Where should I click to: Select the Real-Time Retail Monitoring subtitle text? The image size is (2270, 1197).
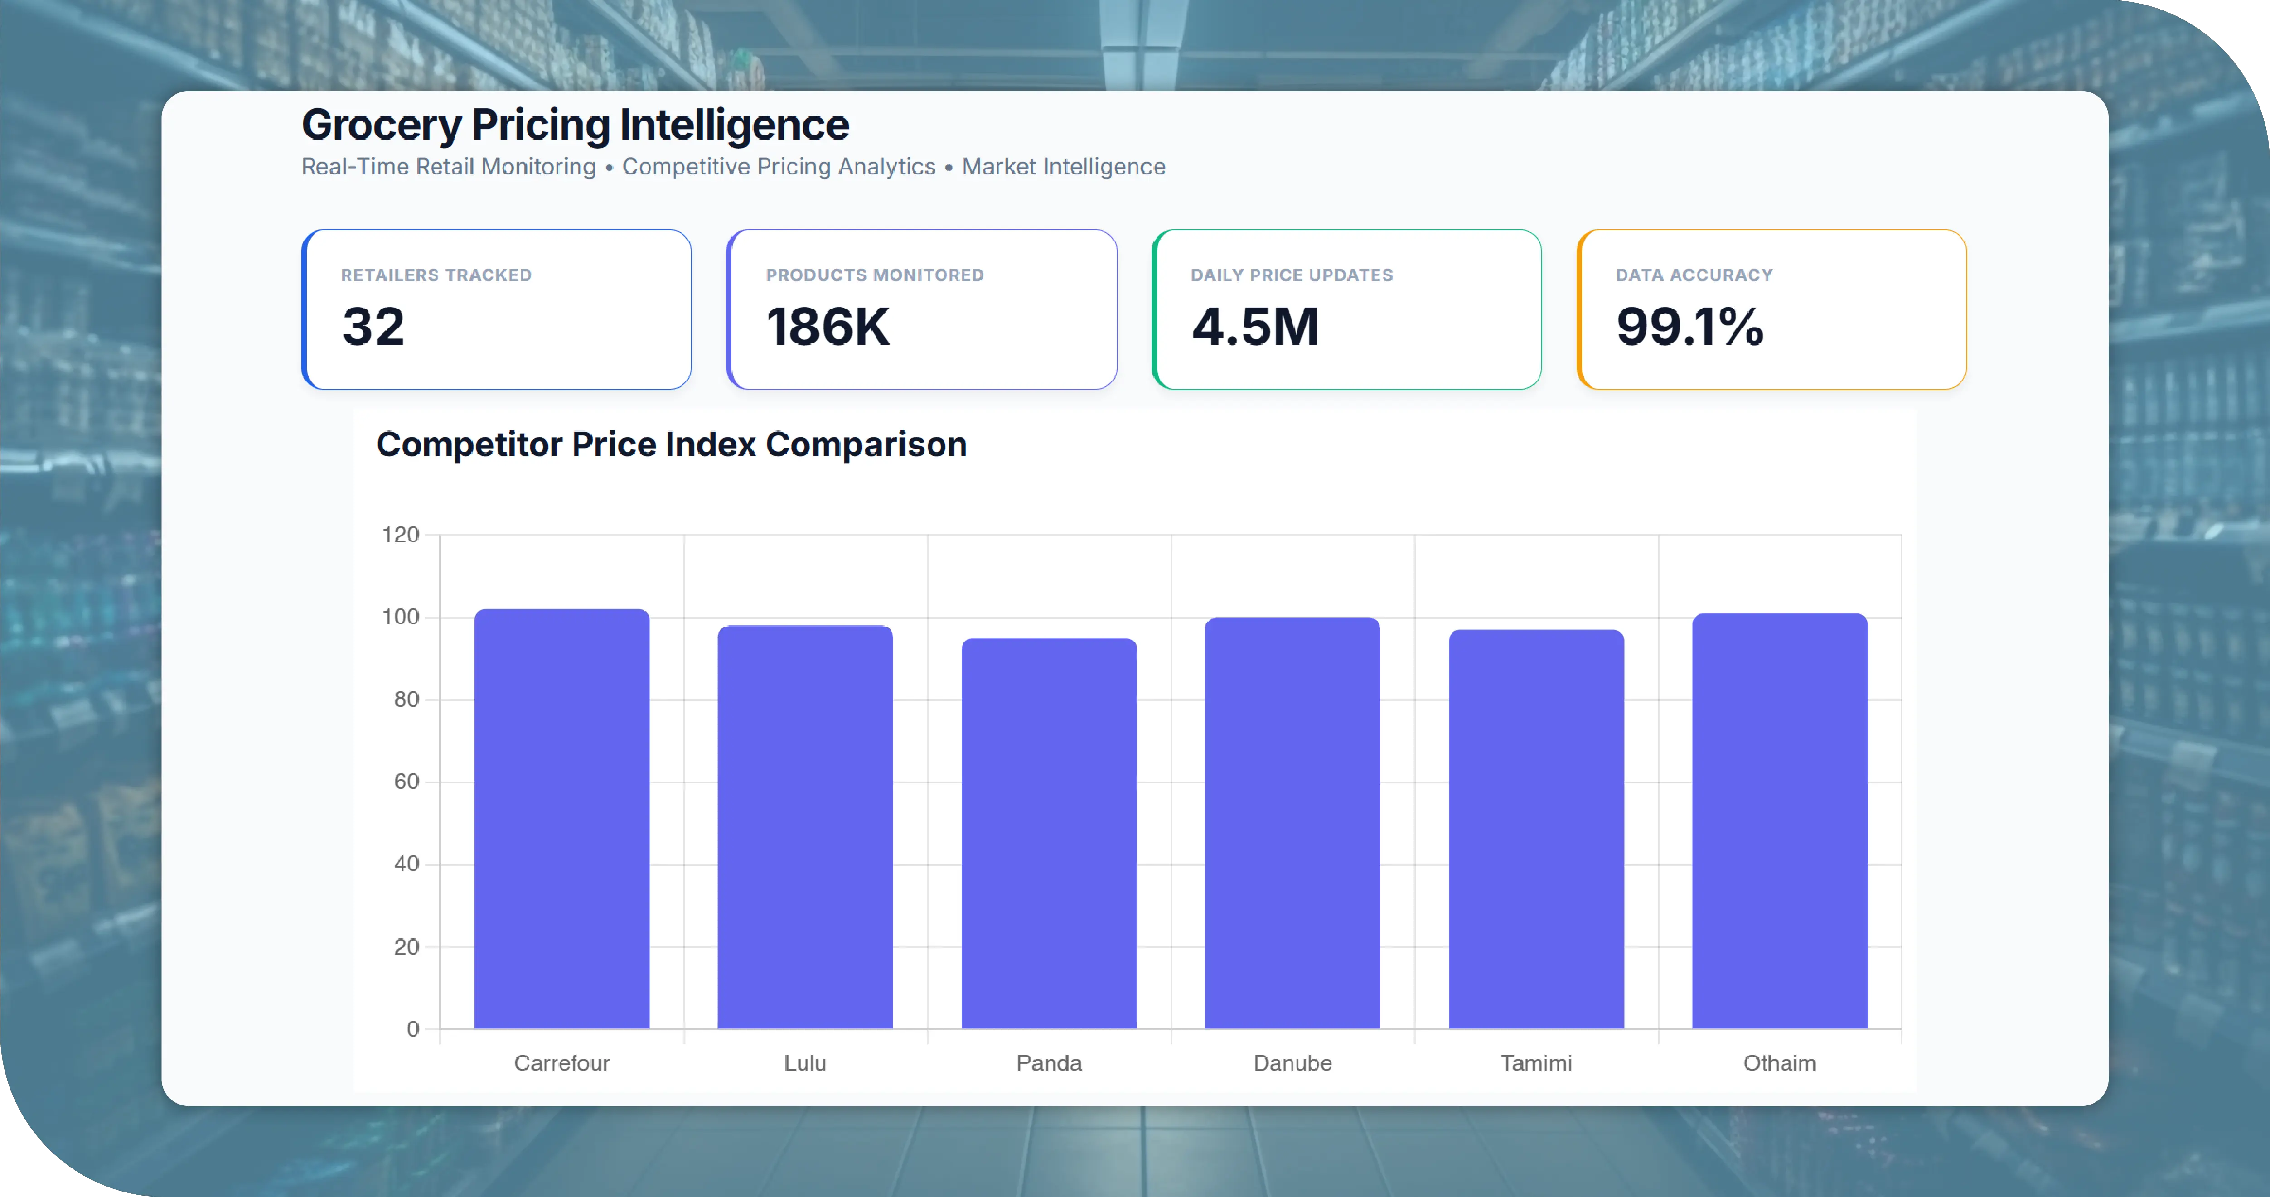(449, 166)
